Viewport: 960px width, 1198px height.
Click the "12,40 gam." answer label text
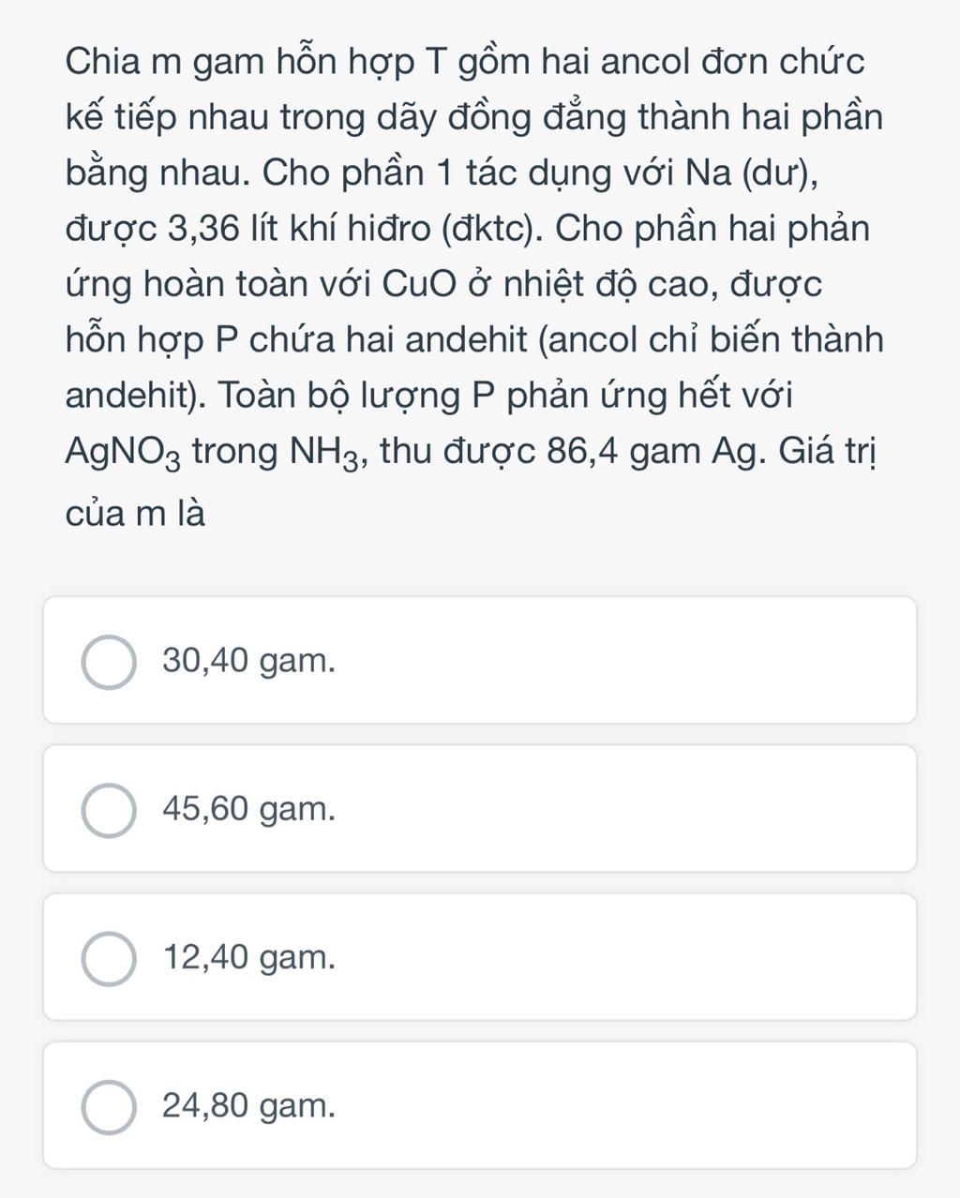coord(248,958)
